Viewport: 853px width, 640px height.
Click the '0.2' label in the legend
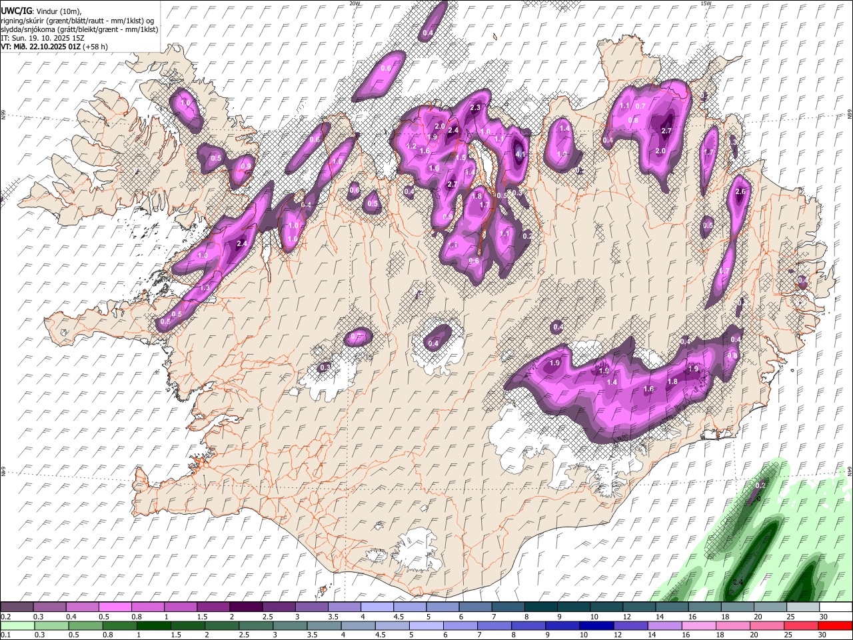point(5,617)
